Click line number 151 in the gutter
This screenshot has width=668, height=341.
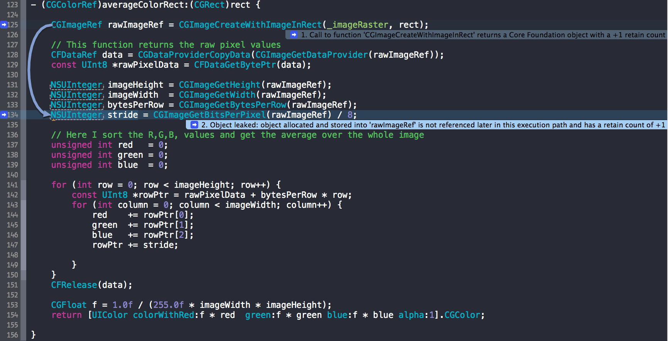(12, 285)
